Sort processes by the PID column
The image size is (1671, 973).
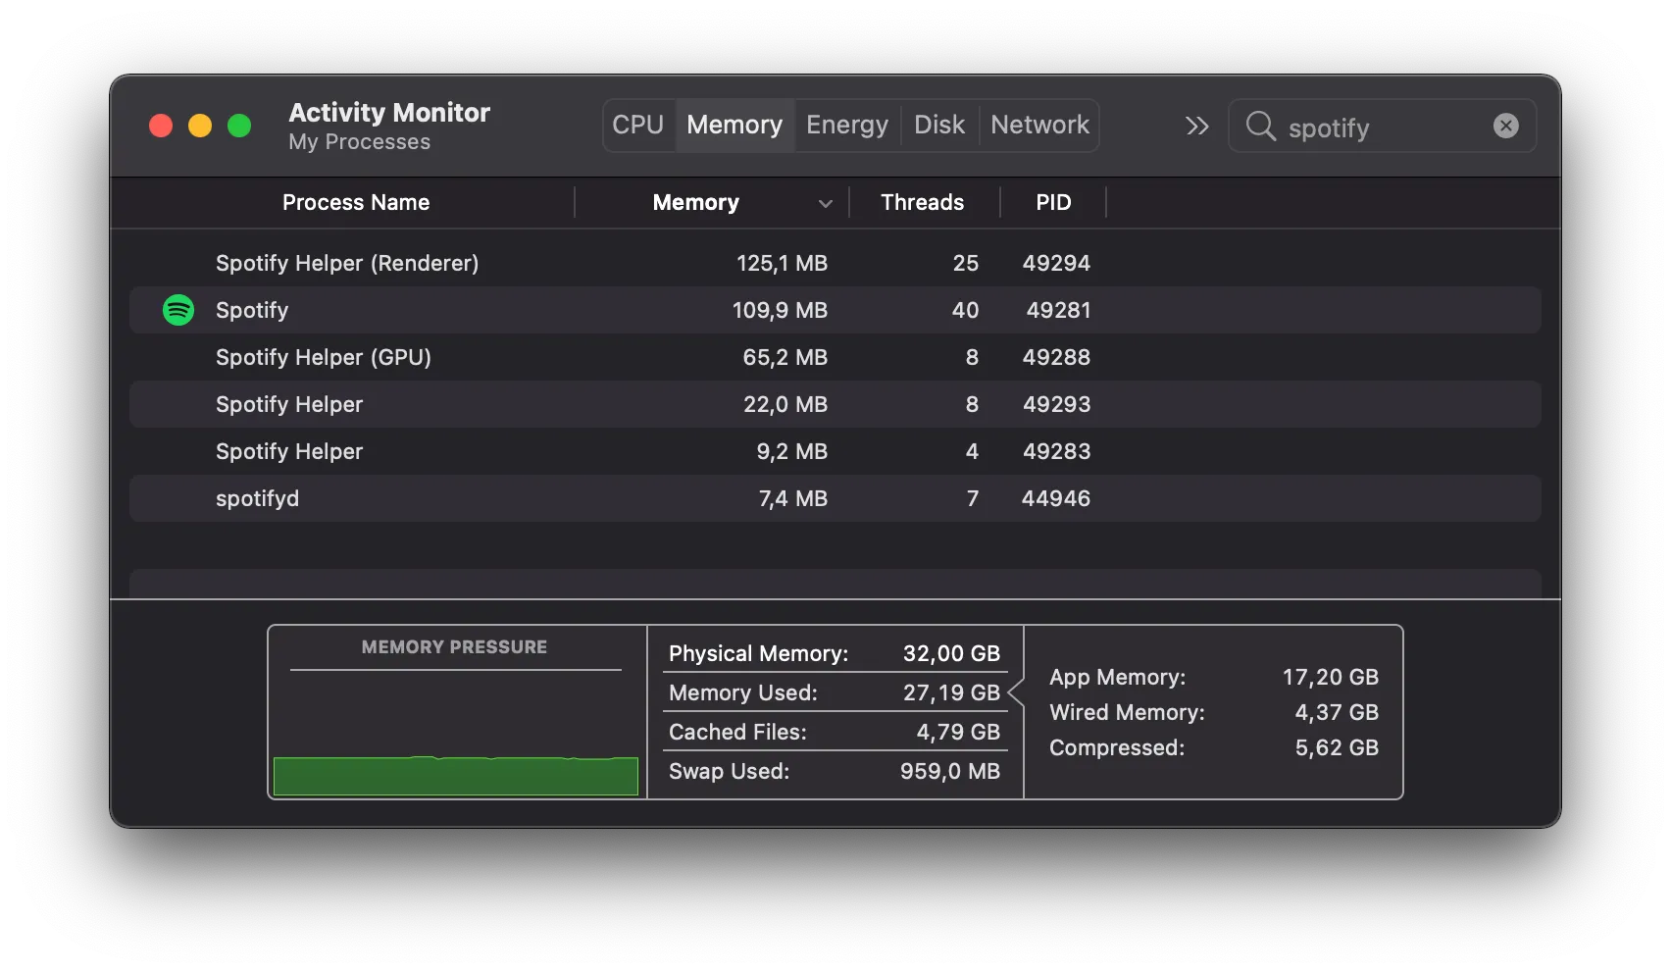coord(1052,202)
